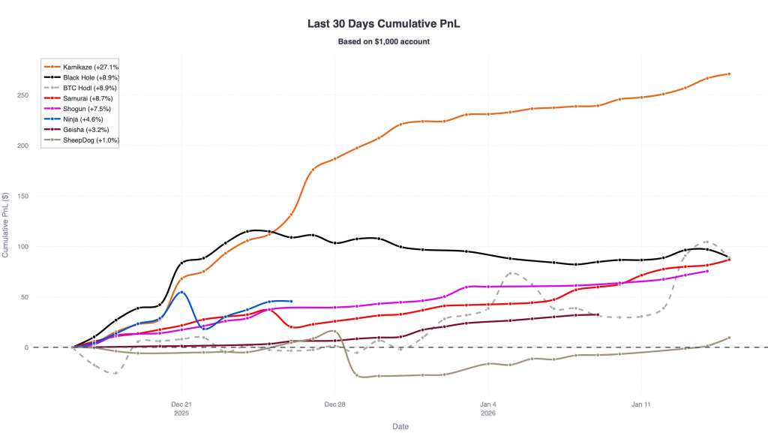Click the final point of the blue Ninja line
The width and height of the screenshot is (768, 439).
pyautogui.click(x=291, y=301)
